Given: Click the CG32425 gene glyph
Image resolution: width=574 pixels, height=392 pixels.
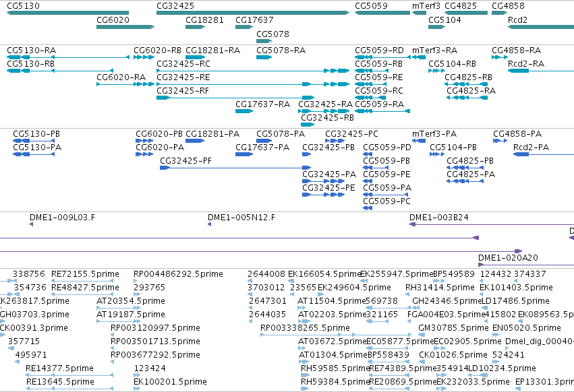Looking at the screenshot, I should coord(253,13).
